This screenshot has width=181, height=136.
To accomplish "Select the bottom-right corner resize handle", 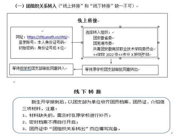I will [158, 58].
